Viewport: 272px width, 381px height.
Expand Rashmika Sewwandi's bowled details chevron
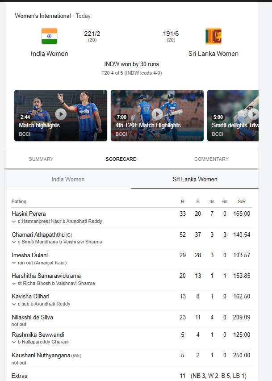click(x=14, y=342)
